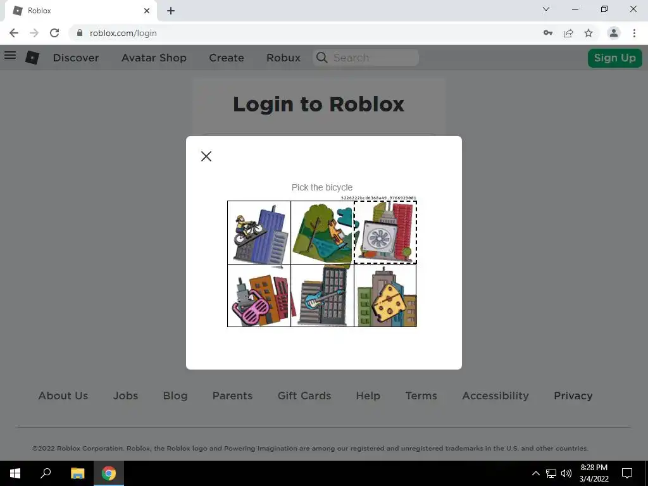Open the network tray icon
The height and width of the screenshot is (486, 648).
(x=551, y=473)
